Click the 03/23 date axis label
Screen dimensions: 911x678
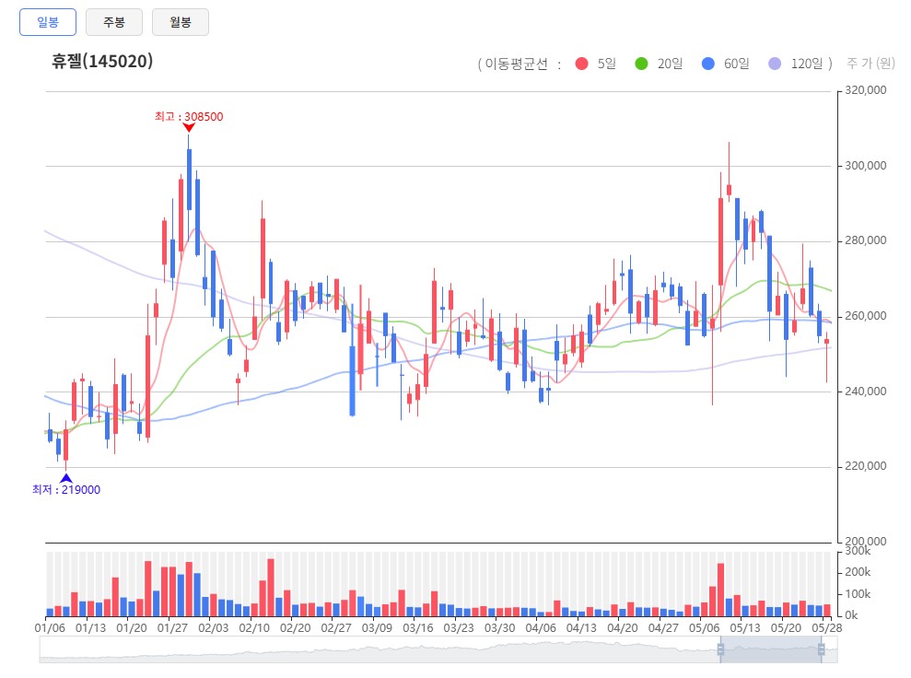coord(459,628)
